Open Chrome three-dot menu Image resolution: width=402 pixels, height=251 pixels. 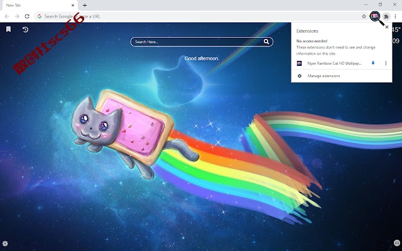[x=395, y=17]
